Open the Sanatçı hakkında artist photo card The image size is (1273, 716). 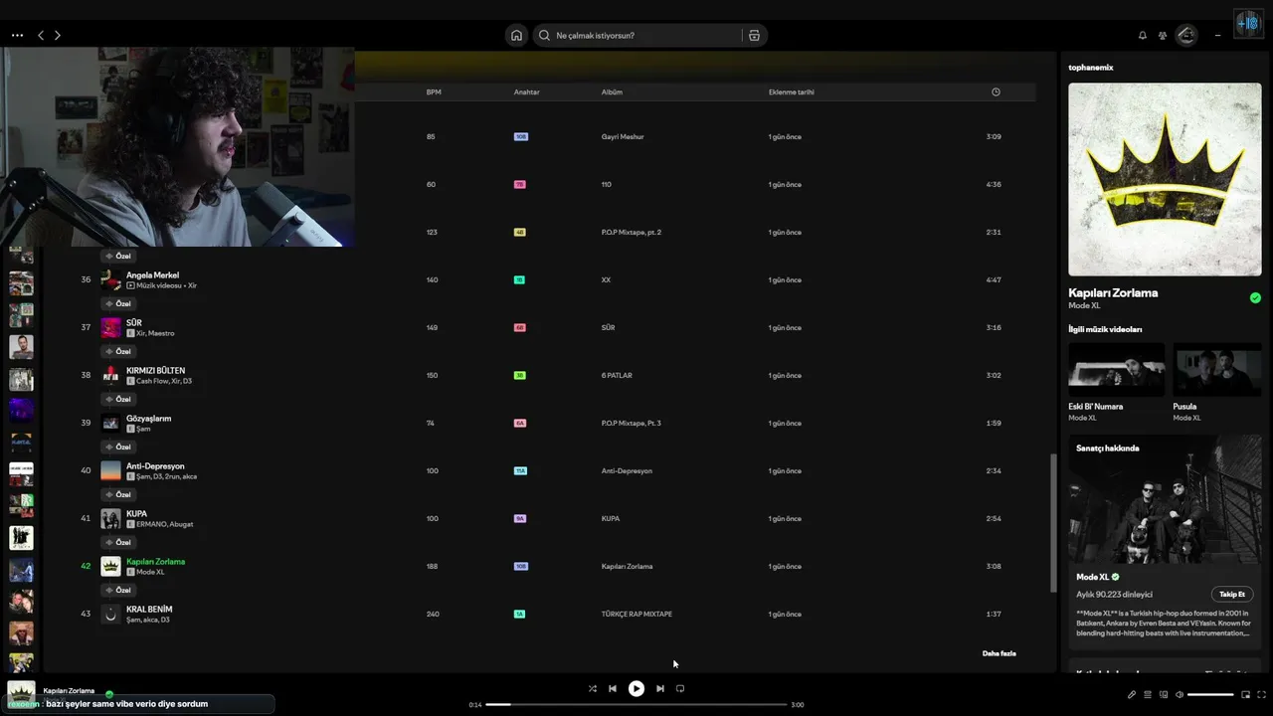click(1165, 499)
